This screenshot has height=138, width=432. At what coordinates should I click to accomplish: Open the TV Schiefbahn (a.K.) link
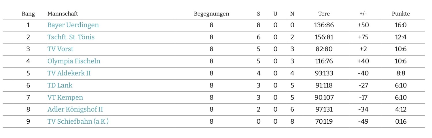point(78,122)
